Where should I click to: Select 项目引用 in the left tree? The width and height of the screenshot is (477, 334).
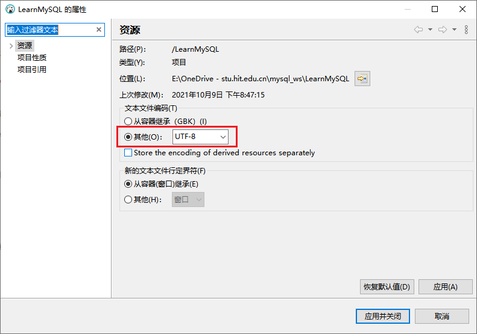click(32, 70)
